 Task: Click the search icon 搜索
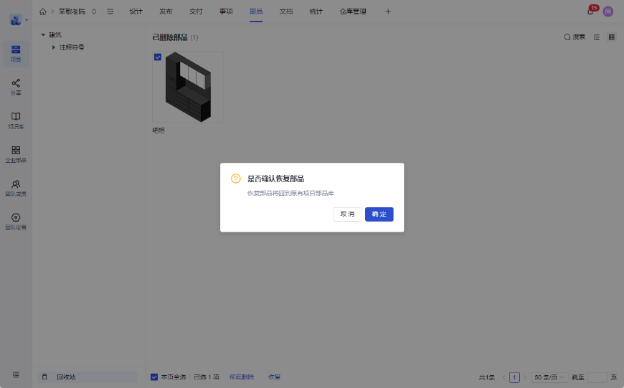point(575,37)
